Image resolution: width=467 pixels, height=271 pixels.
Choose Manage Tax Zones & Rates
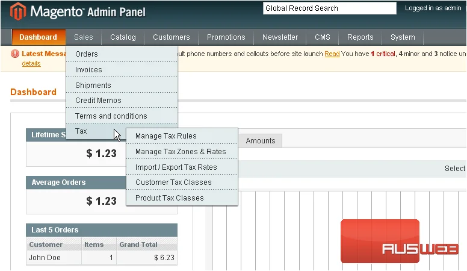coord(182,151)
